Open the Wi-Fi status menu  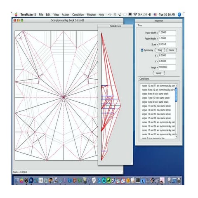point(135,14)
